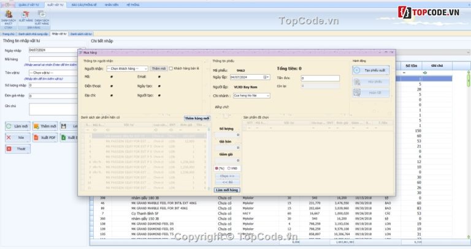This screenshot has height=249, width=471.
Task: Click the Tạo phiếu xuất button
Action: pos(371,70)
